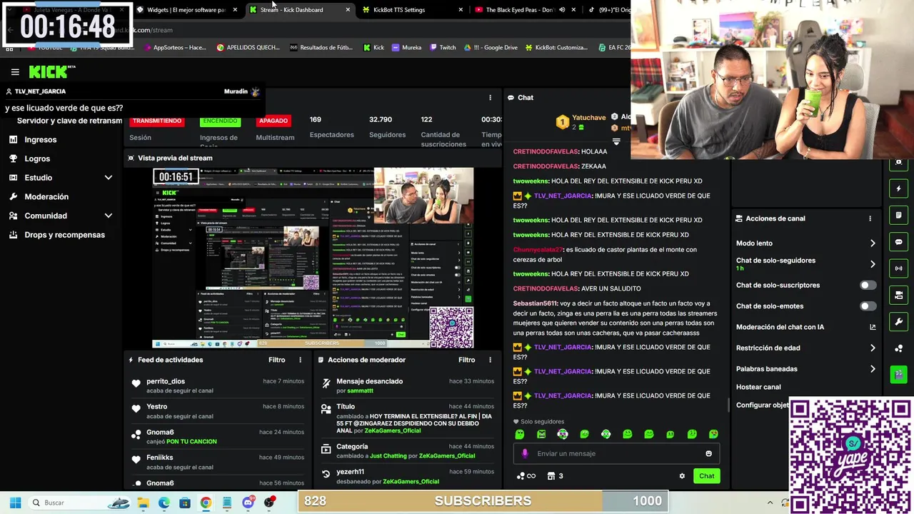Open Chrome from the taskbar
Image resolution: width=914 pixels, height=514 pixels.
[206, 503]
